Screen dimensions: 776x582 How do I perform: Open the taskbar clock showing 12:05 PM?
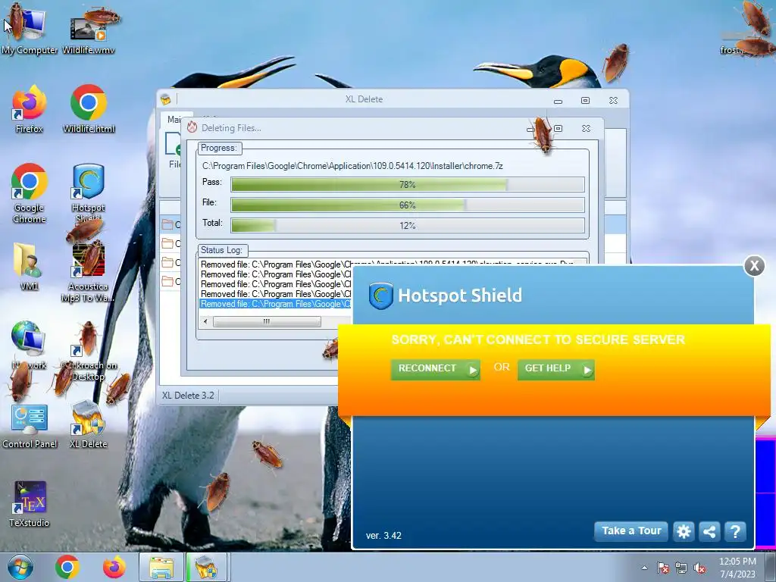click(x=737, y=567)
